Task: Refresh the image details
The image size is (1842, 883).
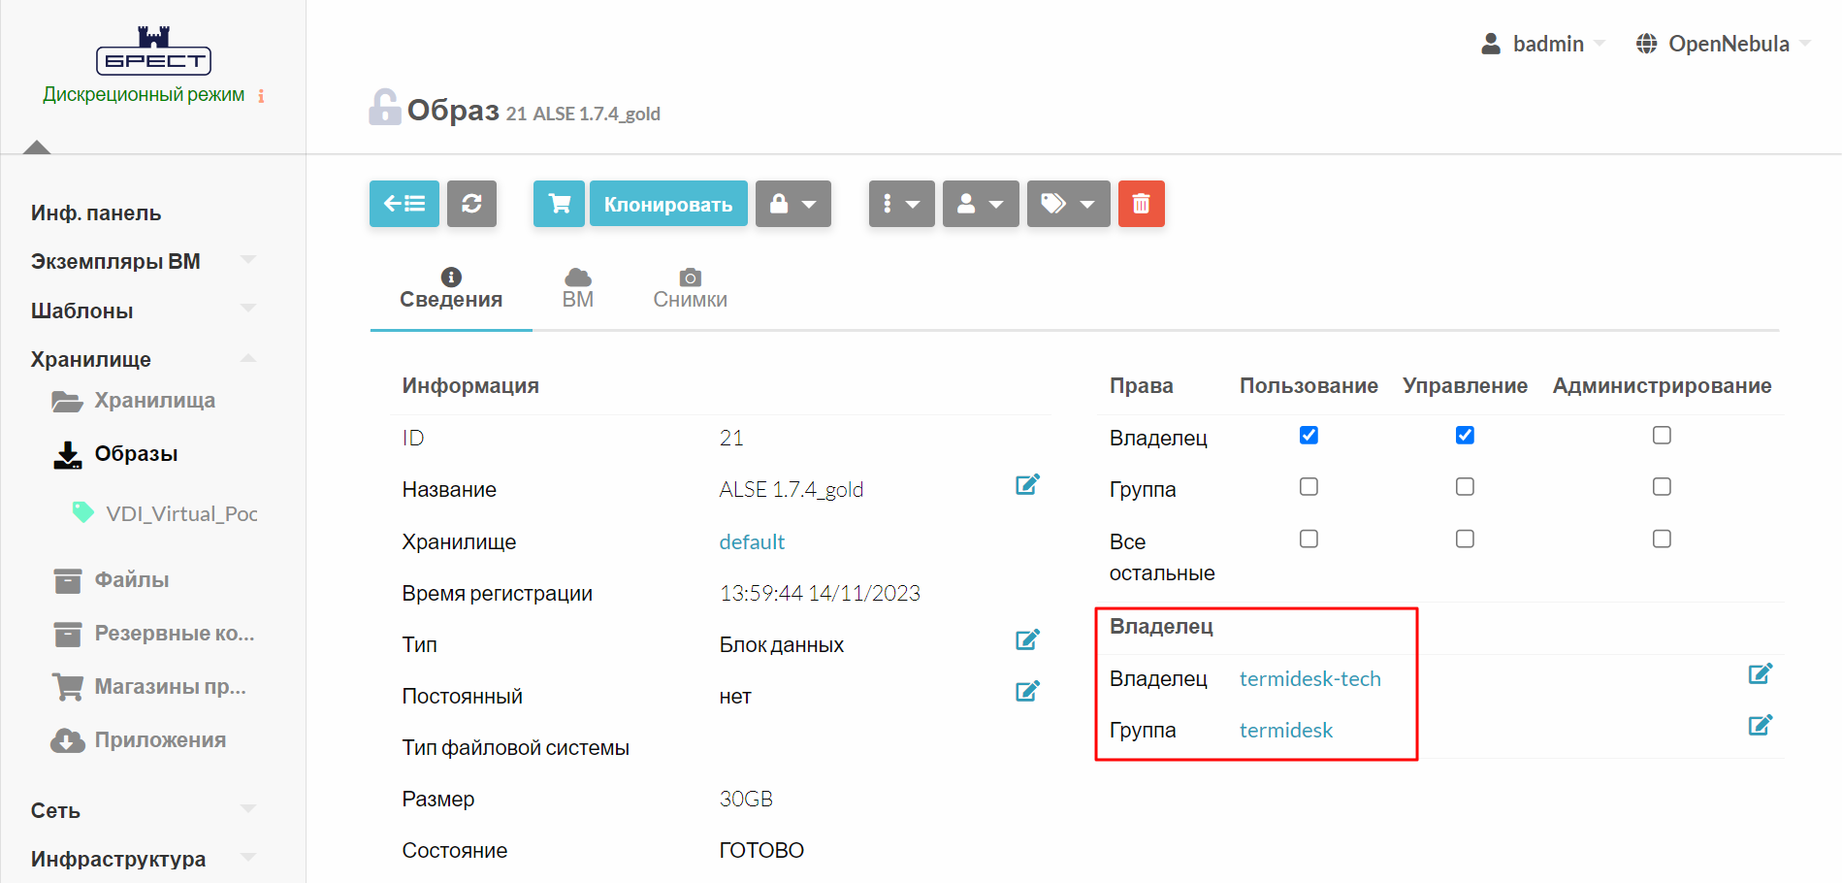Action: [x=471, y=204]
